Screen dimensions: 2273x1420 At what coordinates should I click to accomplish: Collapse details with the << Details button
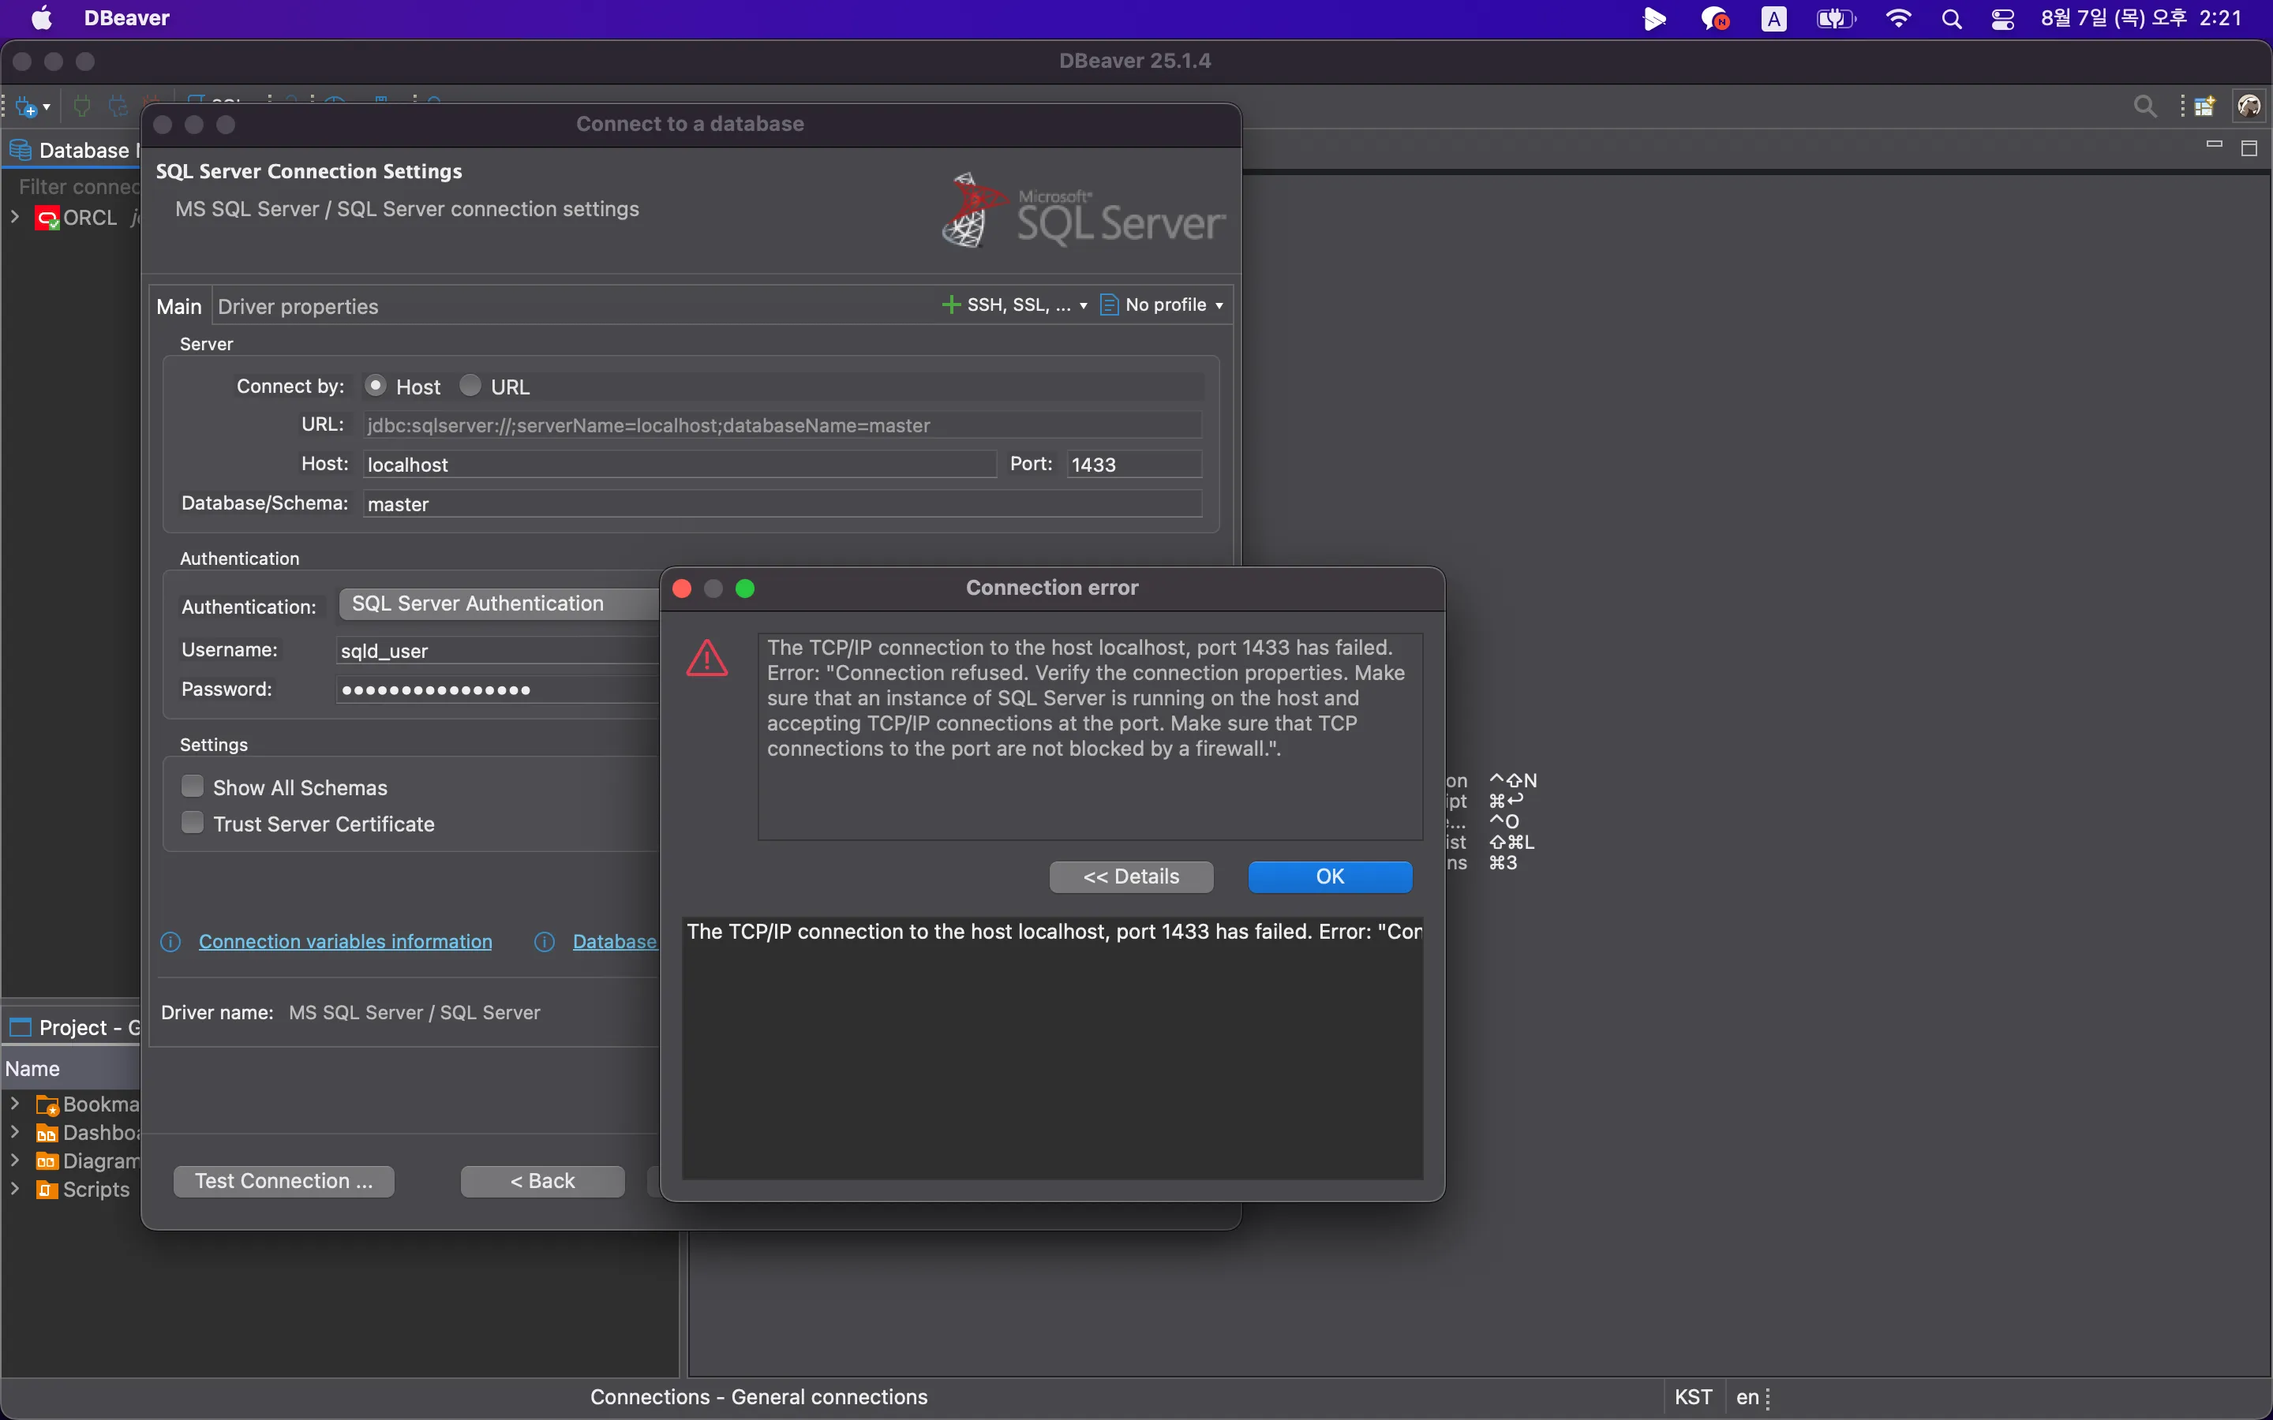coord(1131,876)
